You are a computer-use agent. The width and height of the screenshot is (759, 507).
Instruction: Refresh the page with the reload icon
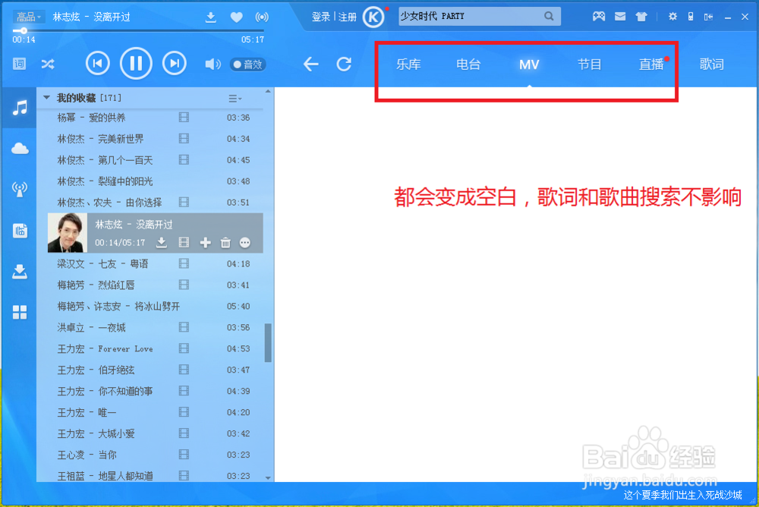344,64
